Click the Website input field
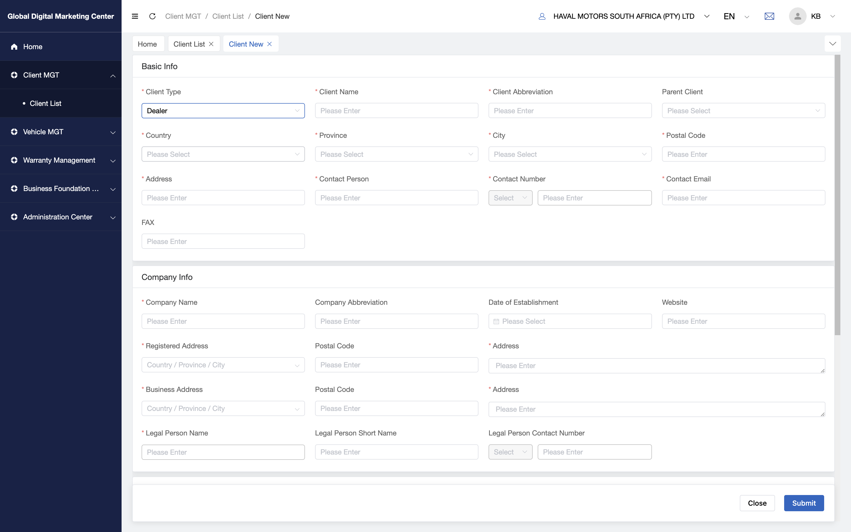 point(743,321)
